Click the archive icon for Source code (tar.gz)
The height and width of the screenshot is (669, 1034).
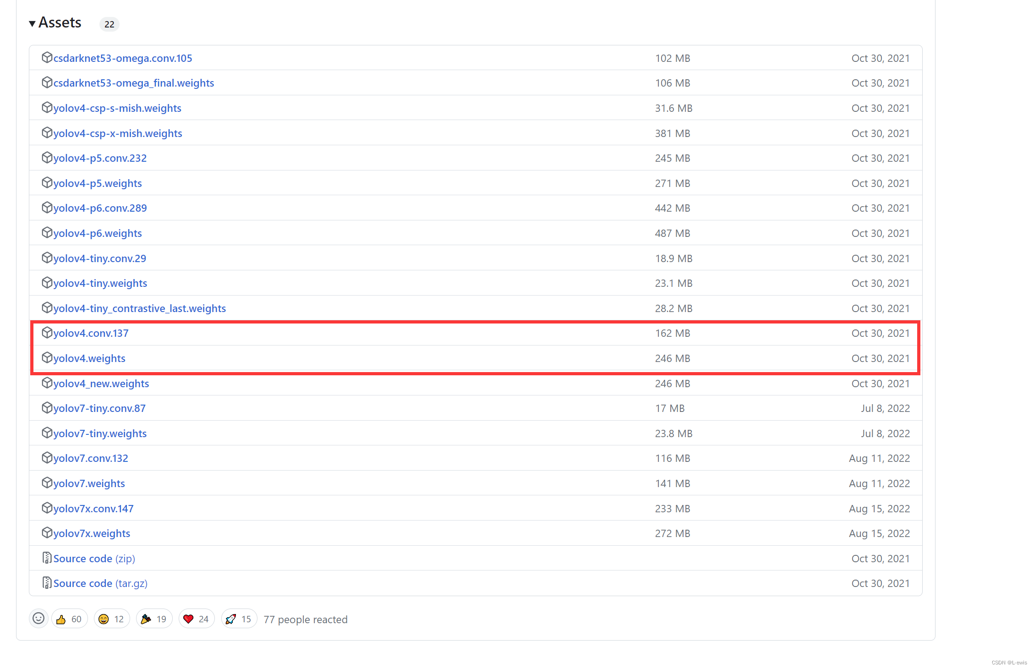[47, 583]
